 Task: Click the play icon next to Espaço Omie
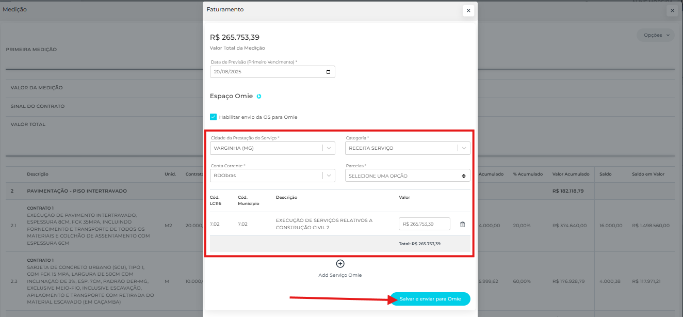[259, 96]
